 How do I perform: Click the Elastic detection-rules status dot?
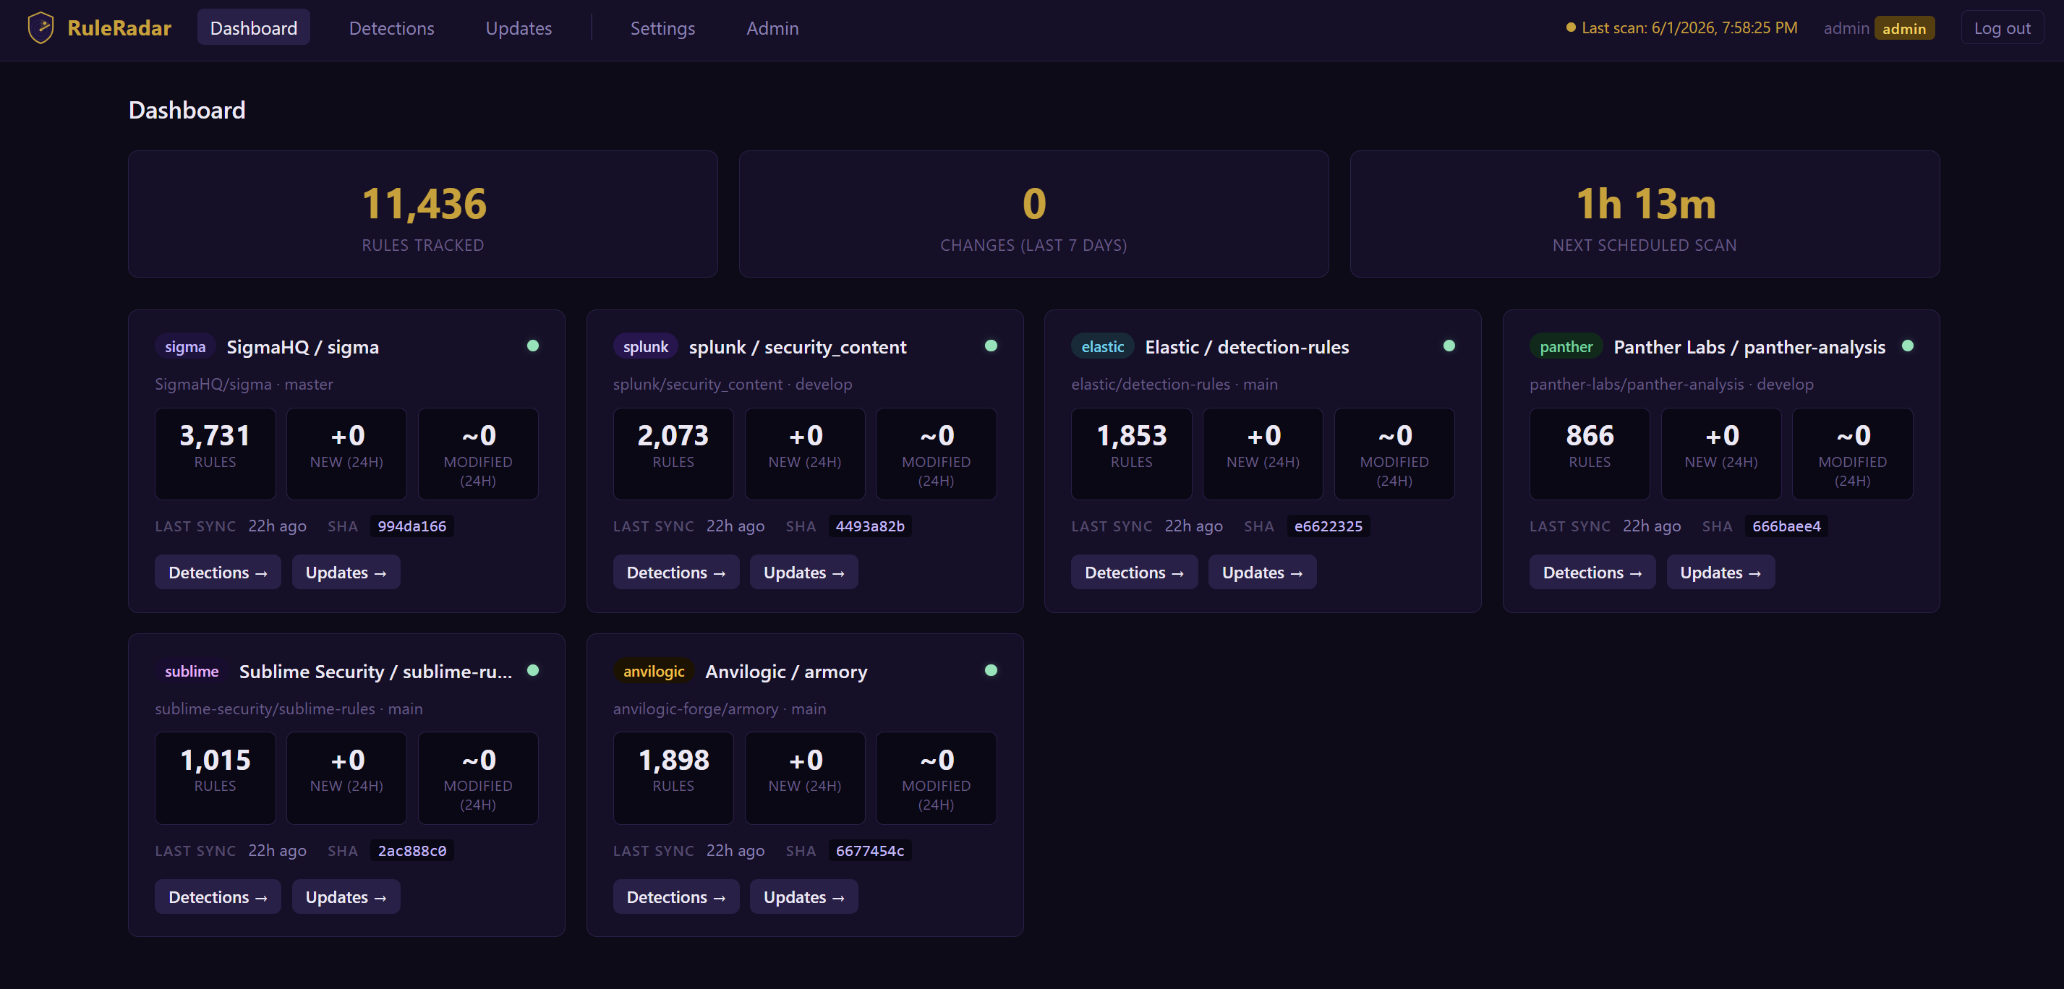pyautogui.click(x=1449, y=346)
